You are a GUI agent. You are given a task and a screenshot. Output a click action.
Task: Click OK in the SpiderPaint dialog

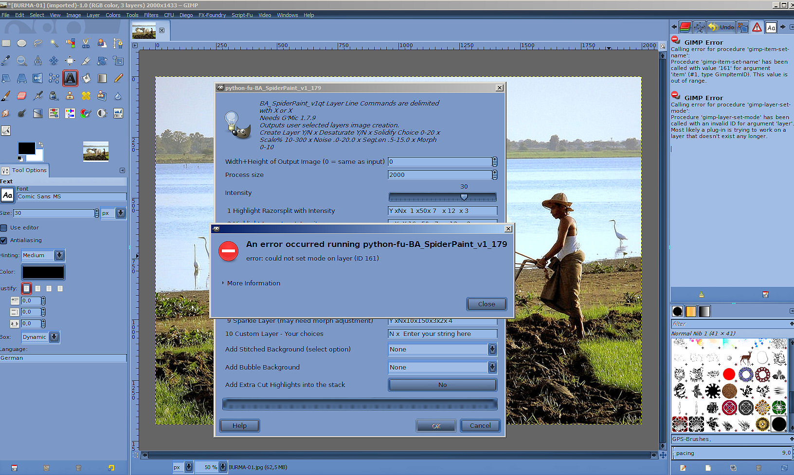pyautogui.click(x=436, y=425)
